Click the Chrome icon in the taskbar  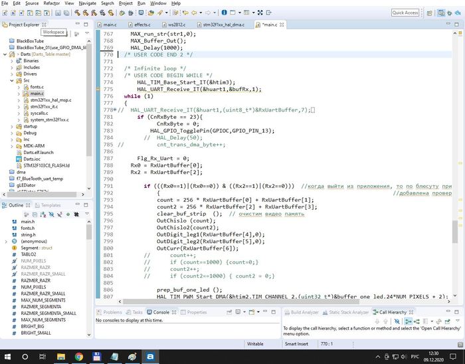point(79,356)
